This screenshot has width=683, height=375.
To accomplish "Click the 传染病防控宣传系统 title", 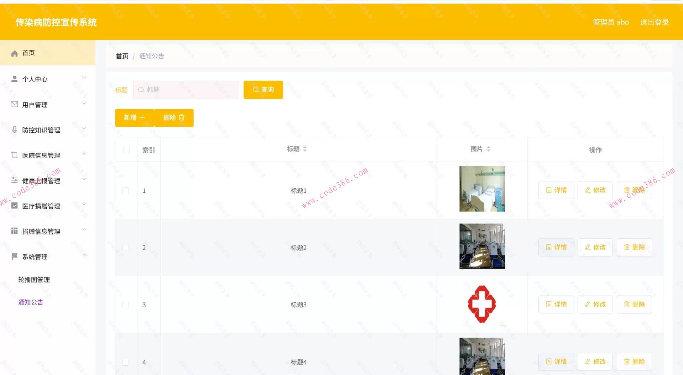I will (56, 22).
